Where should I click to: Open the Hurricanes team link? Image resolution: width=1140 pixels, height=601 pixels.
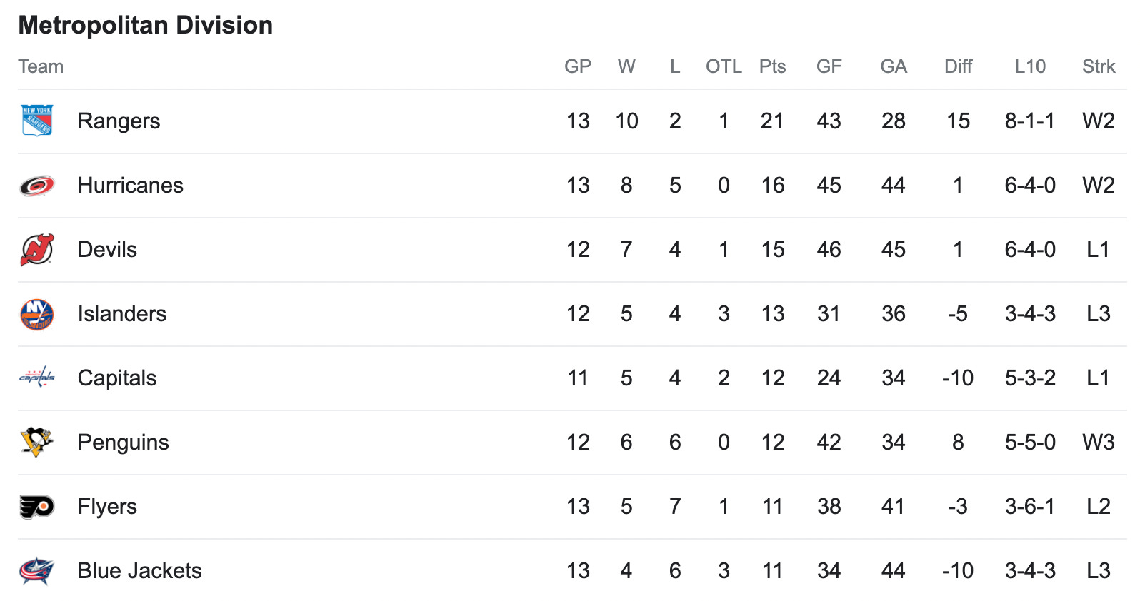tap(131, 186)
